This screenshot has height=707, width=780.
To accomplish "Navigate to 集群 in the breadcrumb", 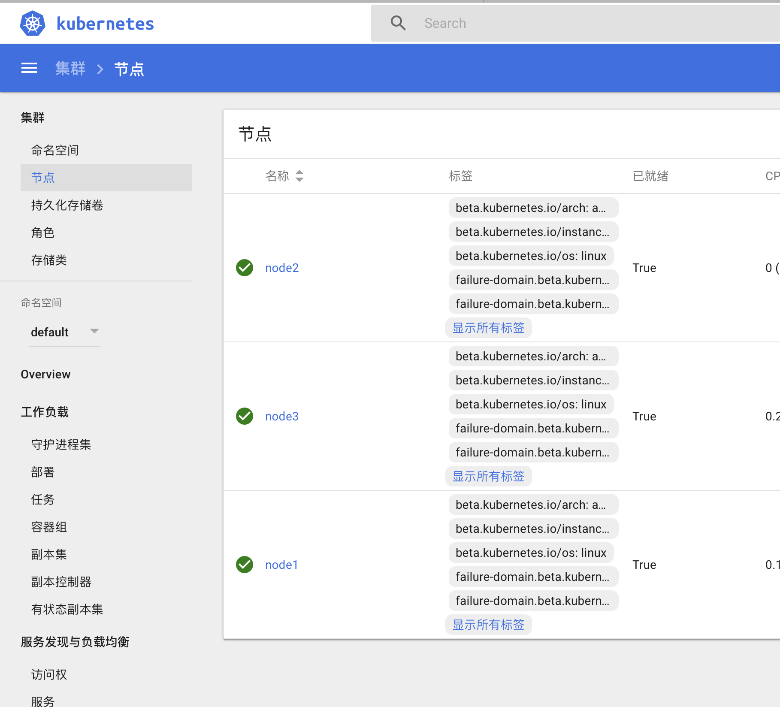I will (x=70, y=68).
